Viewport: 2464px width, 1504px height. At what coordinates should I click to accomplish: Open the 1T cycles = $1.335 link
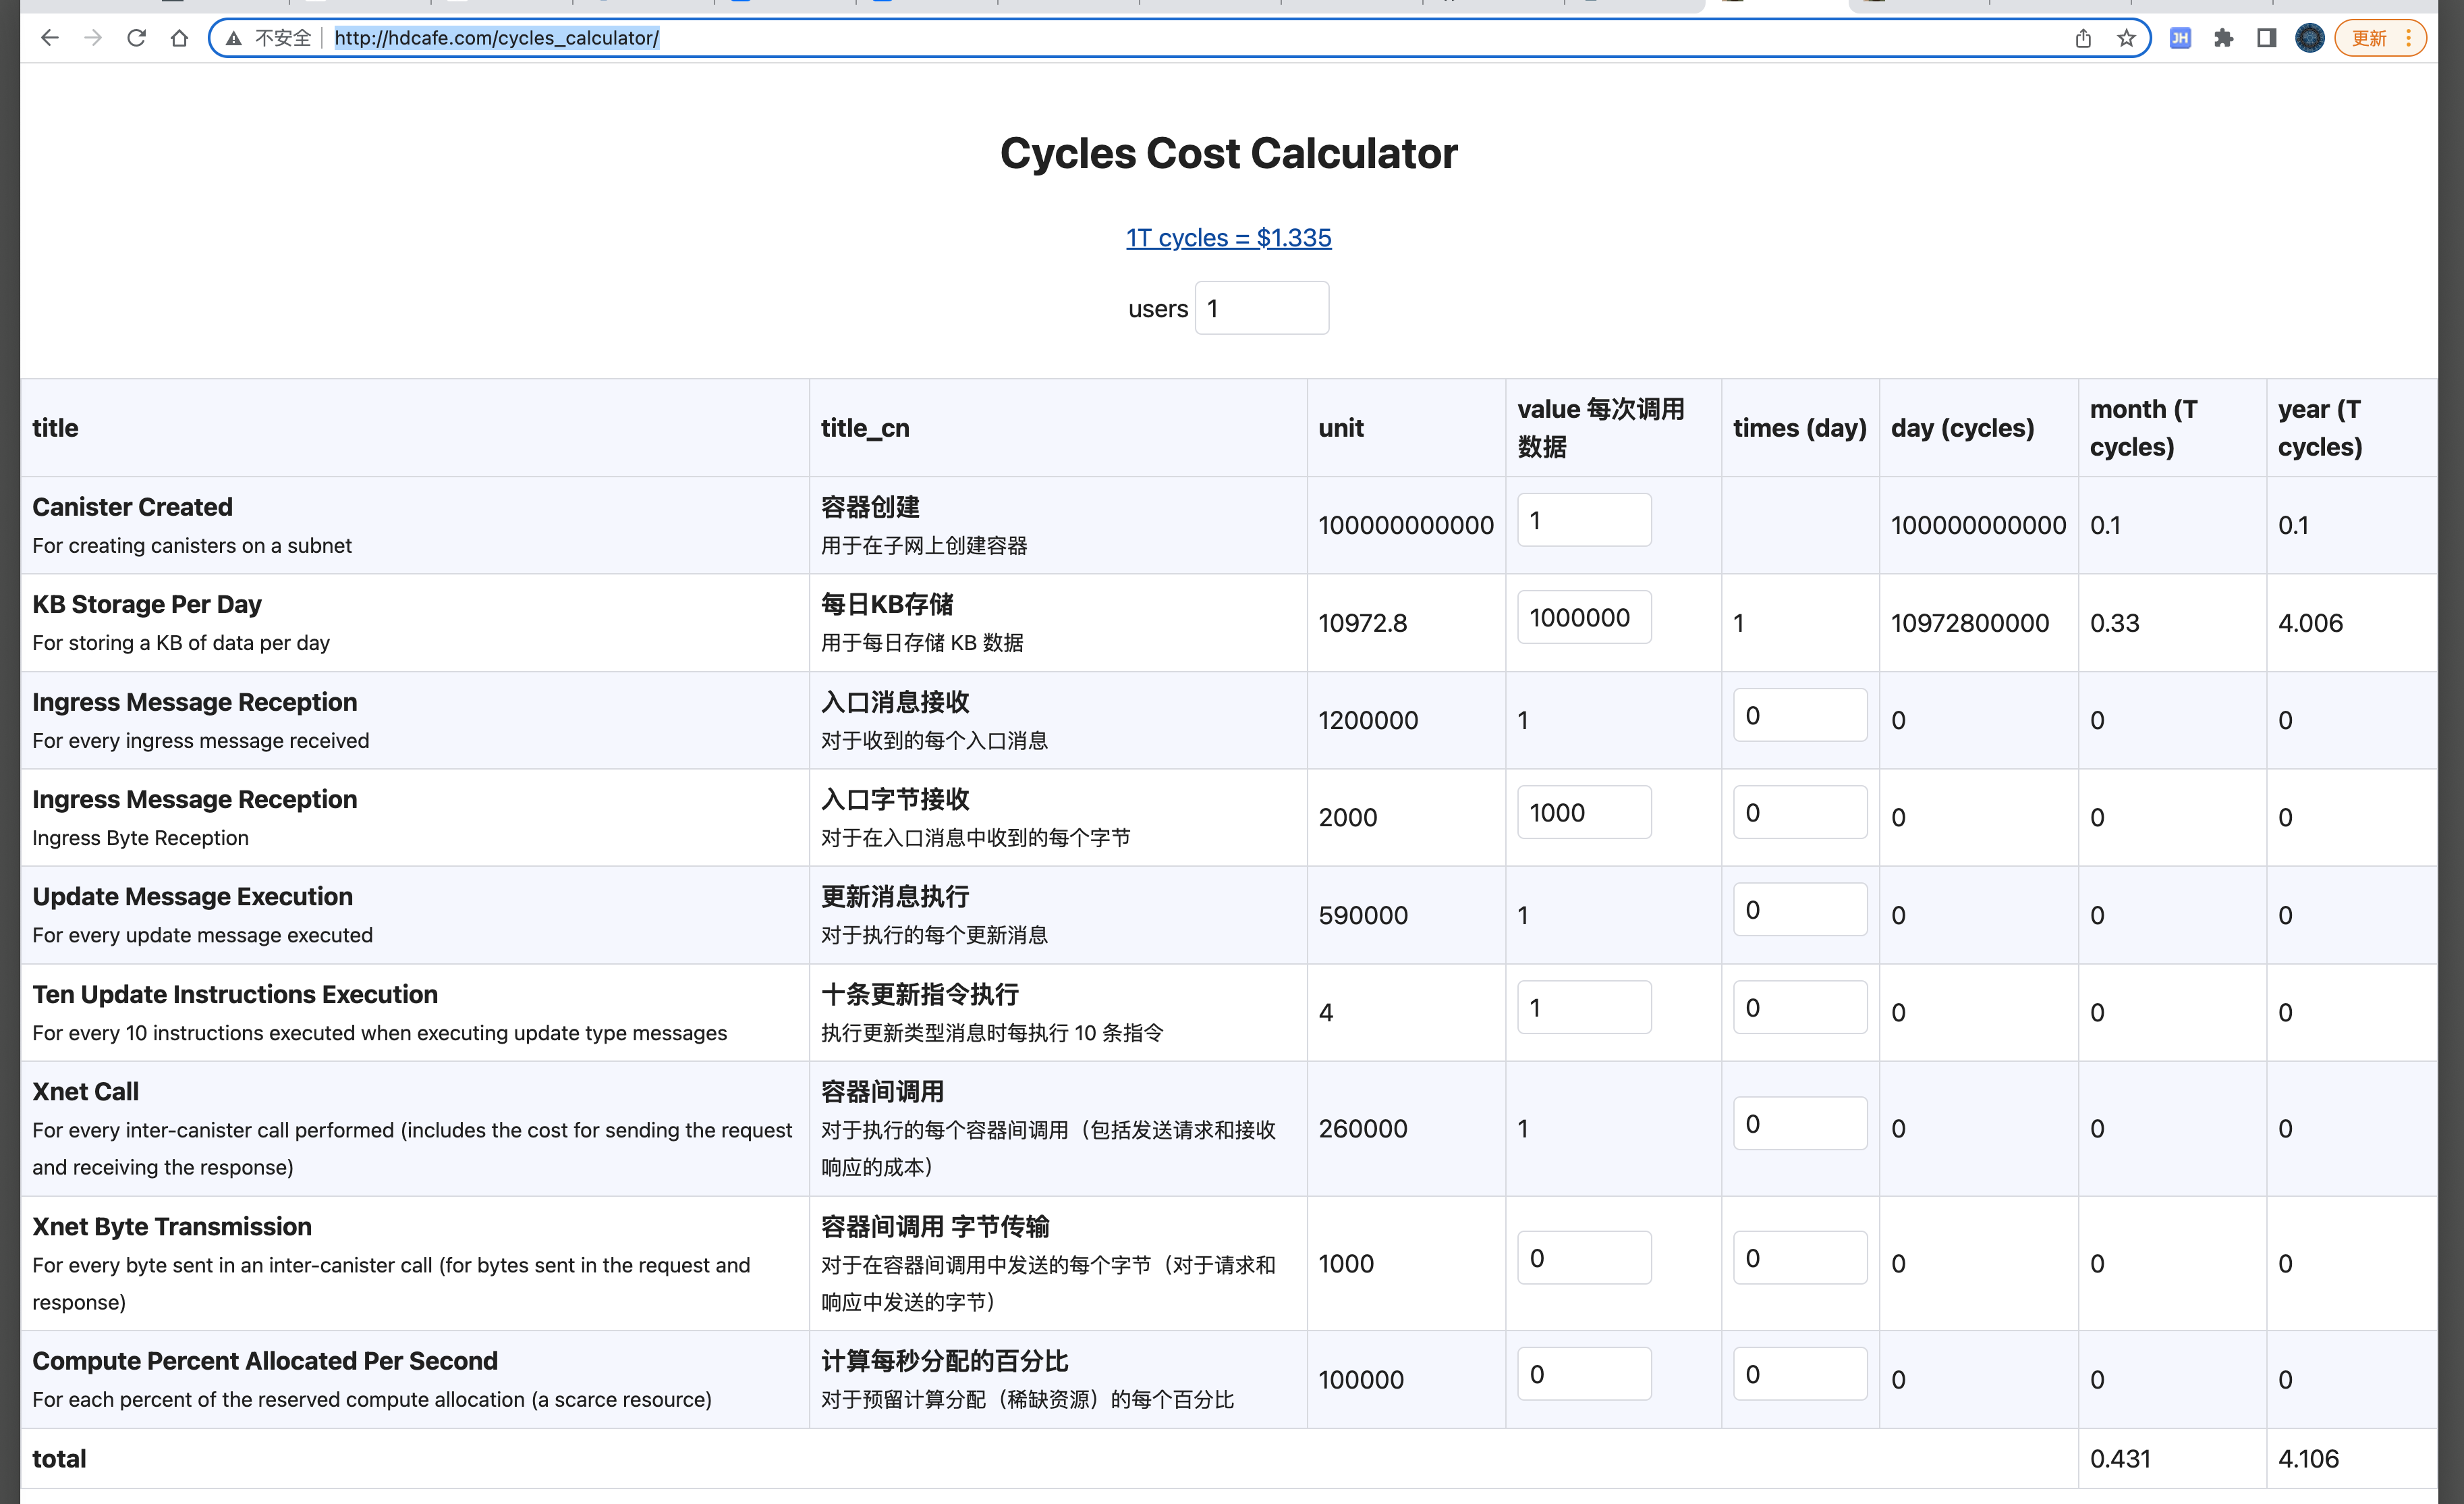click(1228, 237)
